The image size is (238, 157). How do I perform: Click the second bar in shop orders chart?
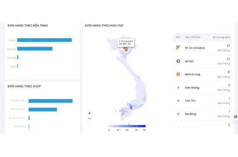pos(43,109)
